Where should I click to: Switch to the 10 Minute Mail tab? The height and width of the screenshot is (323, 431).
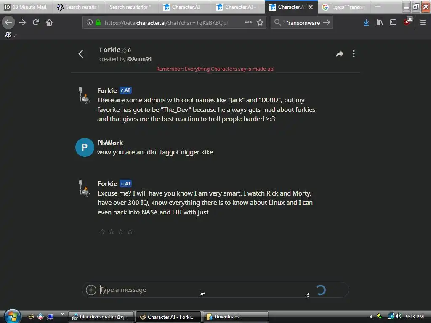[x=27, y=7]
